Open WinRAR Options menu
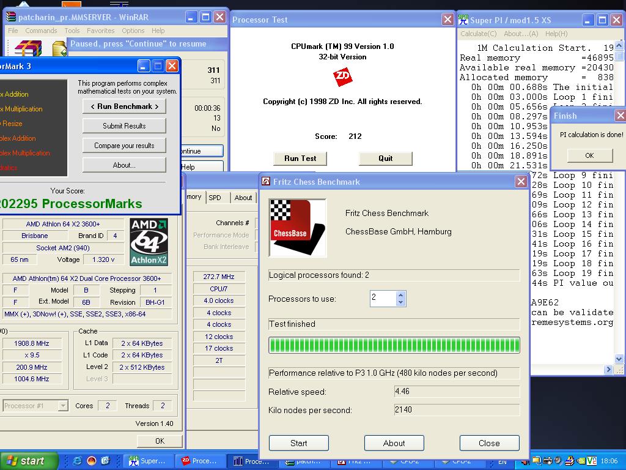The image size is (626, 470). pos(133,31)
